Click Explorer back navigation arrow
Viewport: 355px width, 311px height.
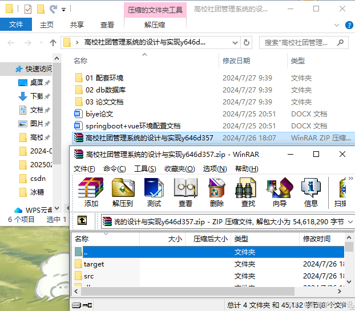click(11, 43)
